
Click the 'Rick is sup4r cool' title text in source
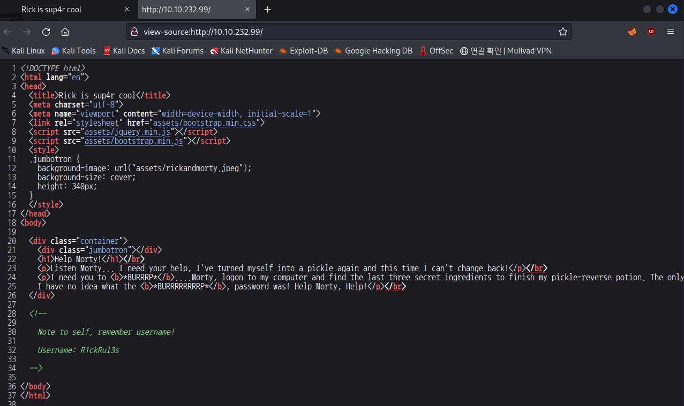(97, 95)
